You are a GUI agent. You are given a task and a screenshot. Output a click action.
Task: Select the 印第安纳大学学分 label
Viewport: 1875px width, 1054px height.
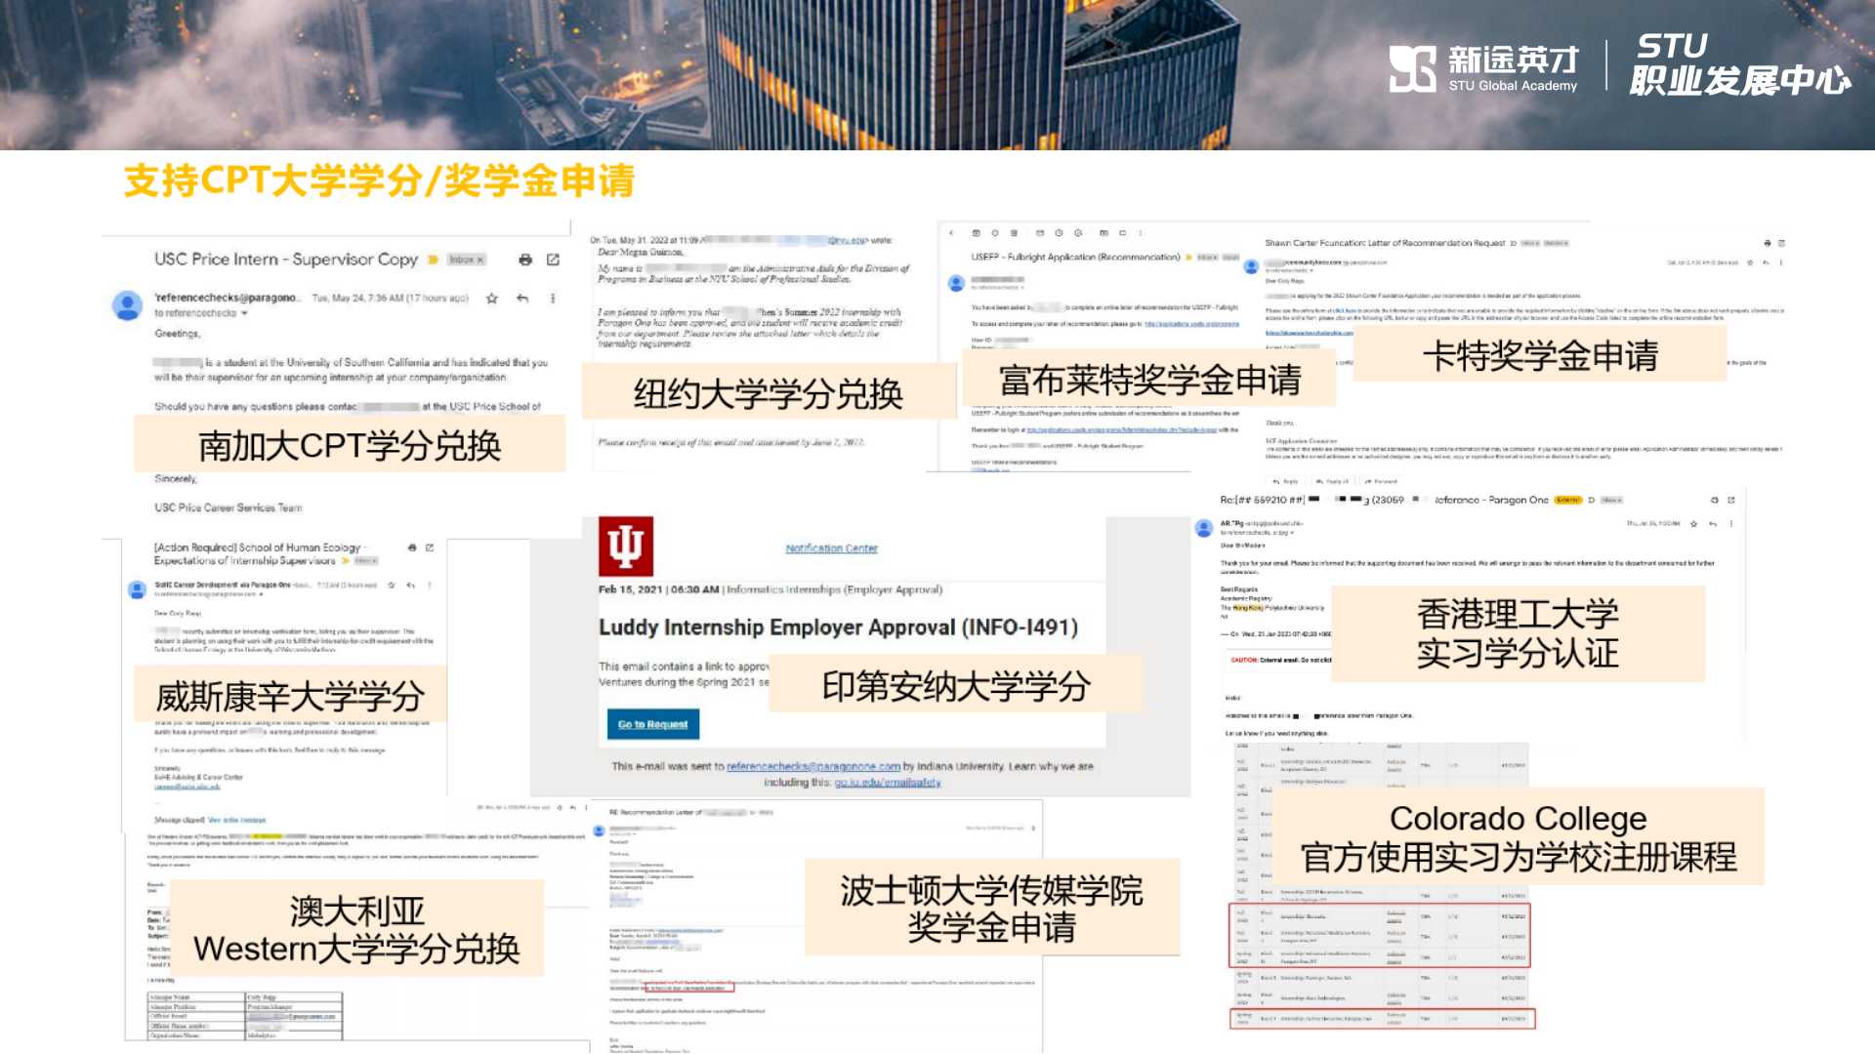point(956,685)
